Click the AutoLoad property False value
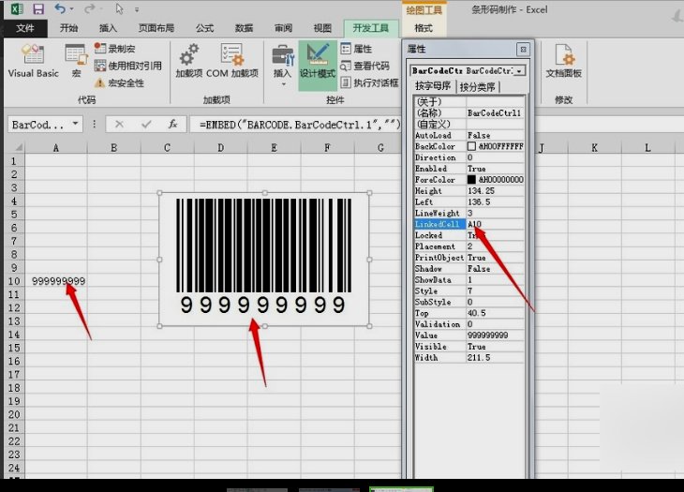The height and width of the screenshot is (492, 684). (x=495, y=135)
